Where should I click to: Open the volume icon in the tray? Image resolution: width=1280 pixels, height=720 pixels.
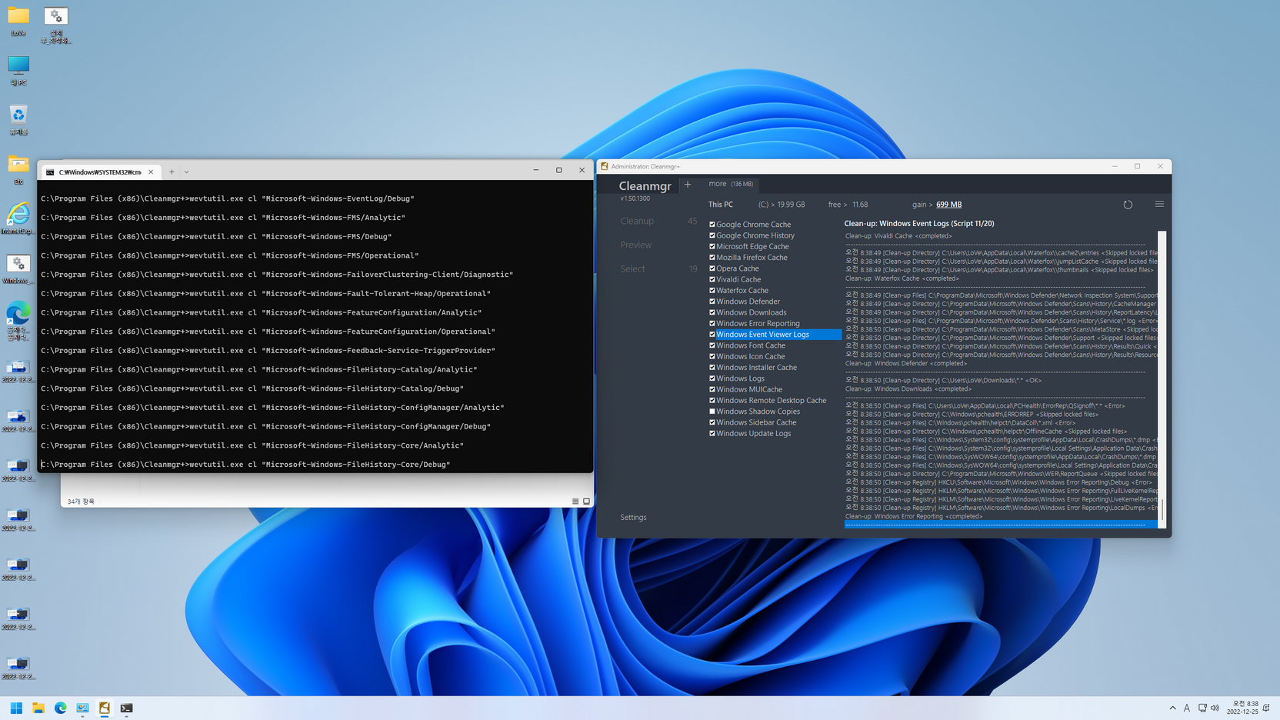coord(1215,708)
